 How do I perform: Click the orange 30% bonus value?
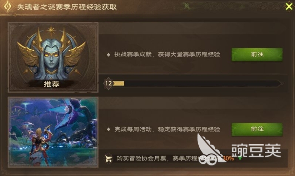[228, 158]
